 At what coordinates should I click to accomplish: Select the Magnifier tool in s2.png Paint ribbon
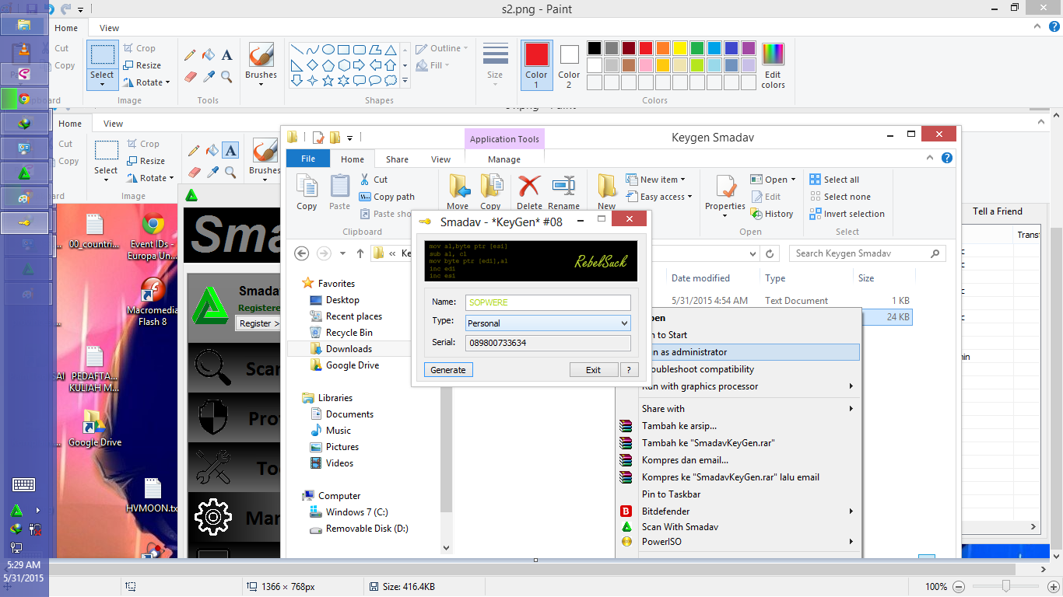[226, 77]
